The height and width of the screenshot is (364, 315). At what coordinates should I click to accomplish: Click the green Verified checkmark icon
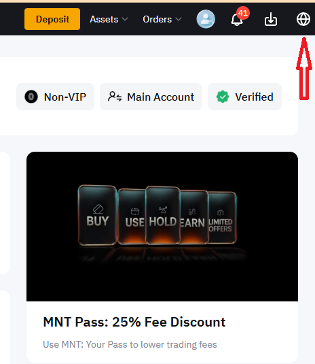[x=223, y=97]
